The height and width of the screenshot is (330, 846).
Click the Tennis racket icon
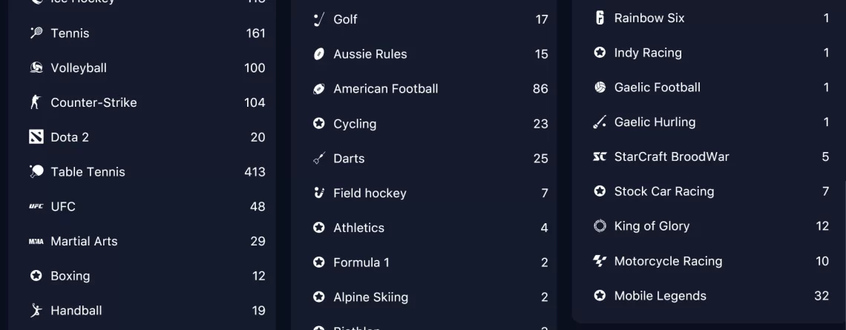point(36,33)
